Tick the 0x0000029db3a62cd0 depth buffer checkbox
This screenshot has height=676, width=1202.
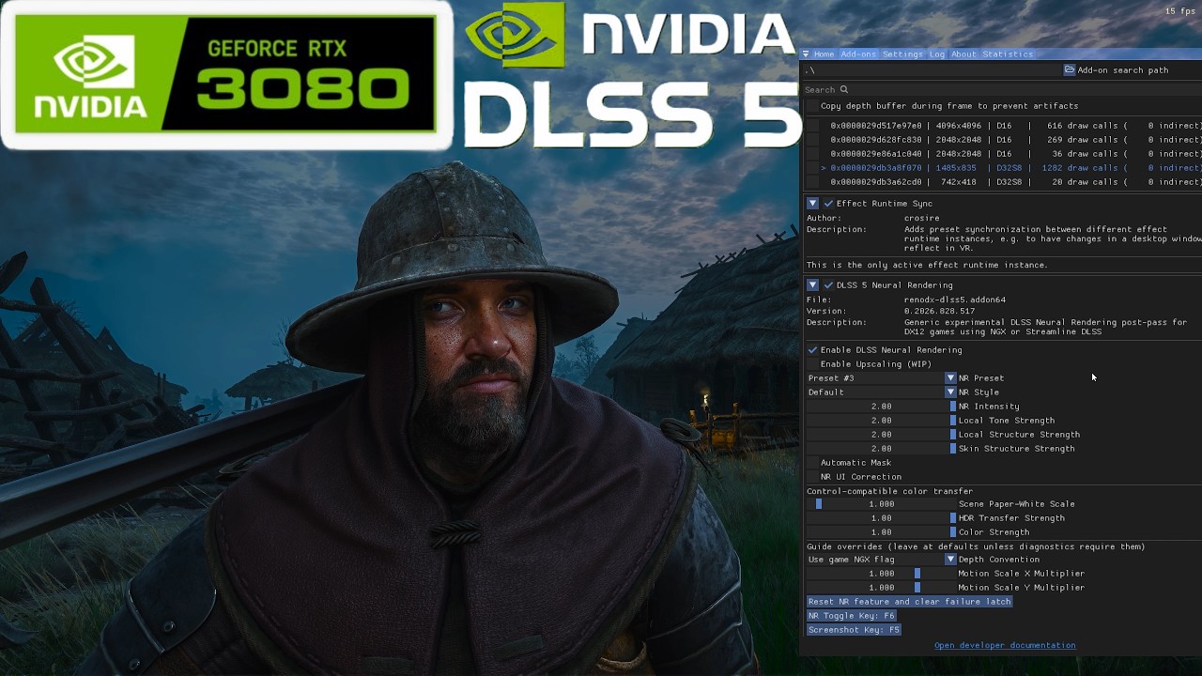813,182
